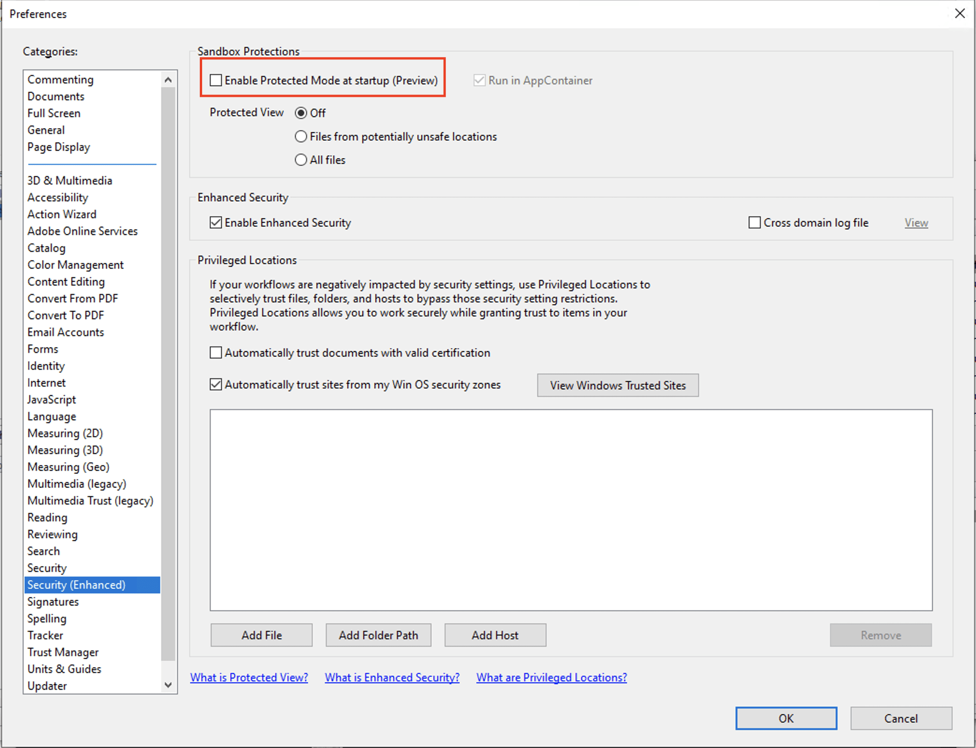
Task: Enable automatically trust documents with valid certification
Action: pyautogui.click(x=216, y=352)
